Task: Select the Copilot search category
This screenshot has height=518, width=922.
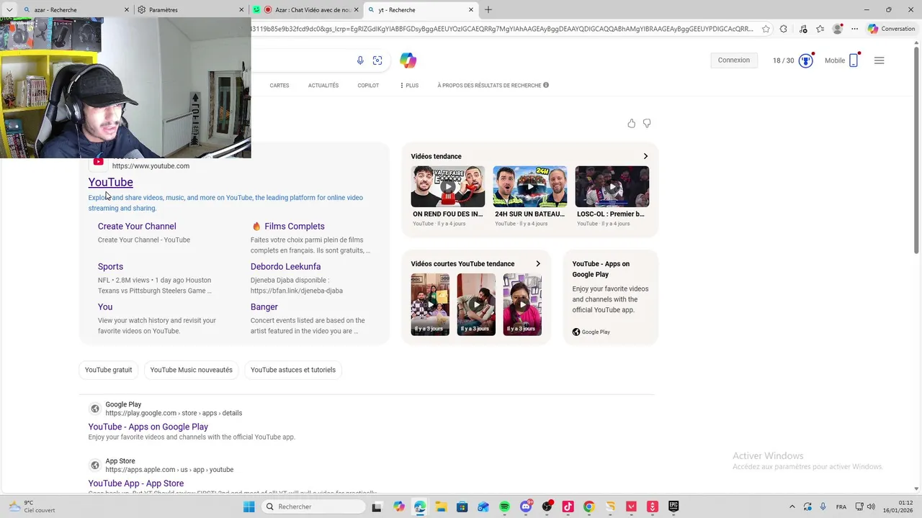Action: pyautogui.click(x=368, y=85)
